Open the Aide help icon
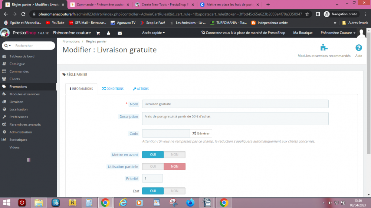This screenshot has width=371, height=208. tap(358, 48)
